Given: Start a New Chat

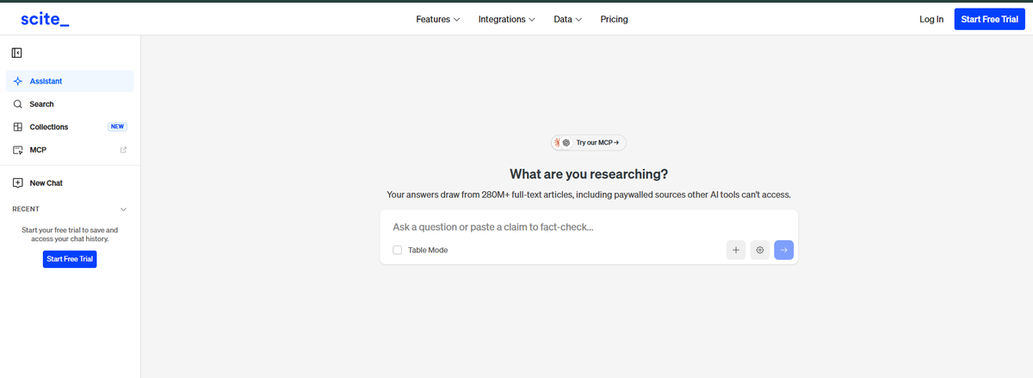Looking at the screenshot, I should [x=70, y=183].
